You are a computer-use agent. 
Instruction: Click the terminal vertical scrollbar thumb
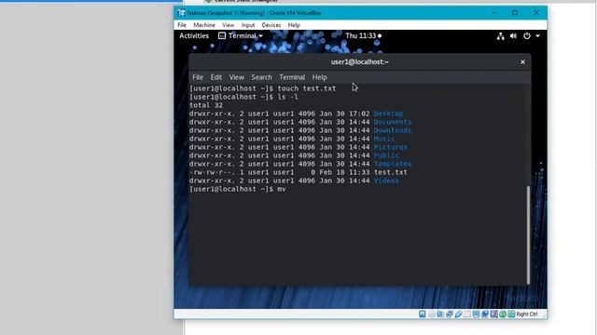click(x=528, y=234)
